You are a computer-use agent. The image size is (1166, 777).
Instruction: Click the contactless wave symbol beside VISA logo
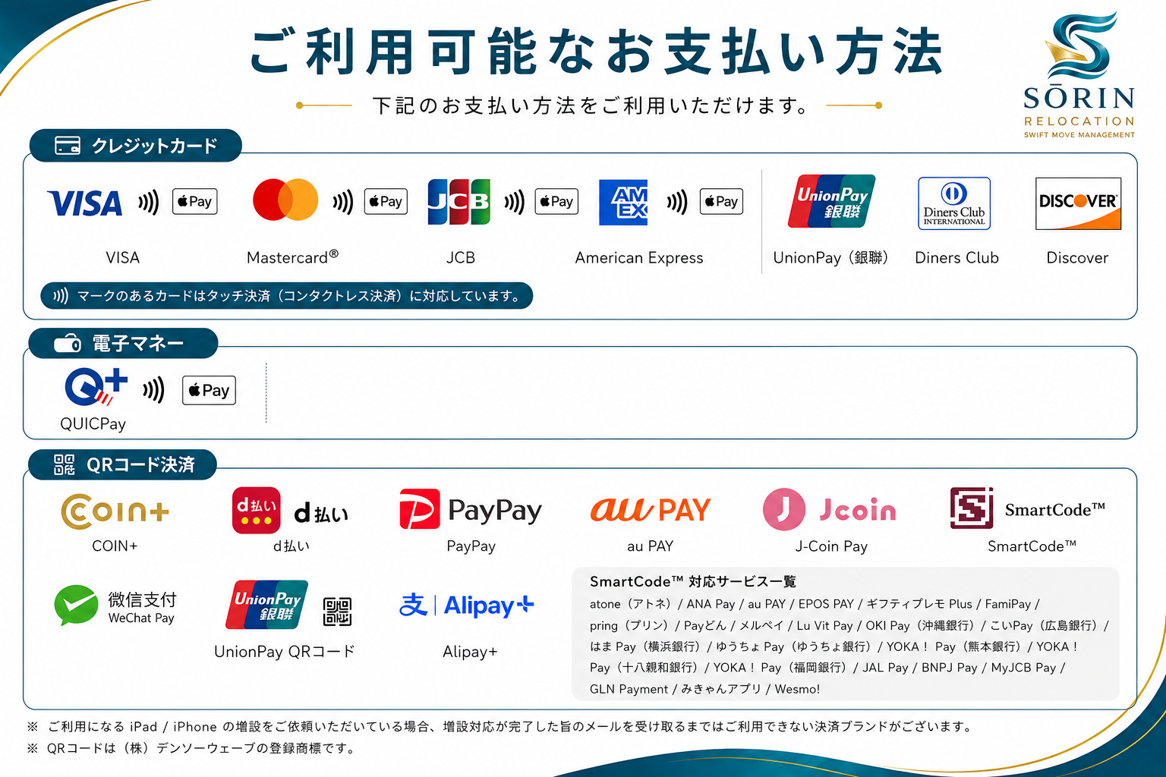tap(149, 203)
